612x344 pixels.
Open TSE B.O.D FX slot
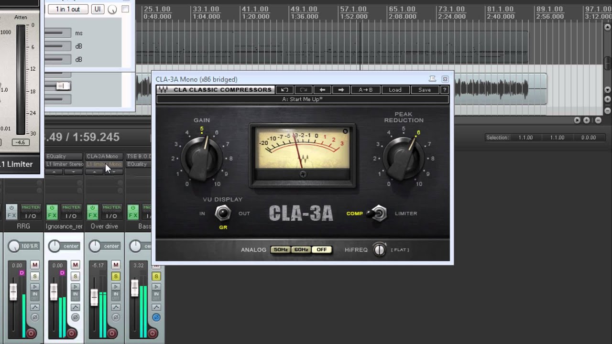139,156
